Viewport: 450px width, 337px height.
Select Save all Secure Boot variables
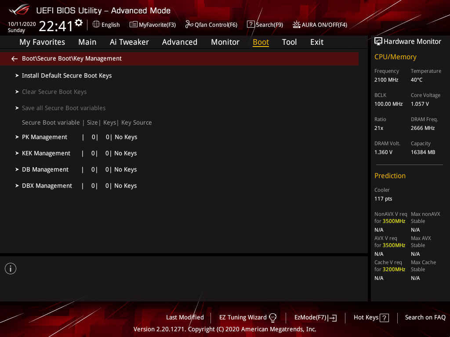point(64,108)
